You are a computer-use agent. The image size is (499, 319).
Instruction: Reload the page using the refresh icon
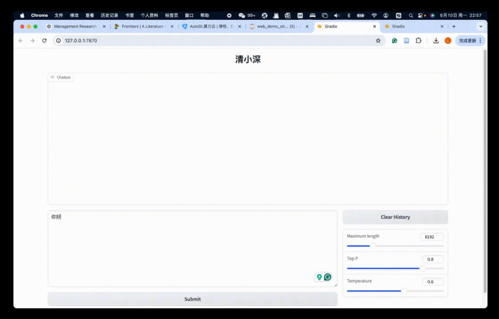click(45, 41)
